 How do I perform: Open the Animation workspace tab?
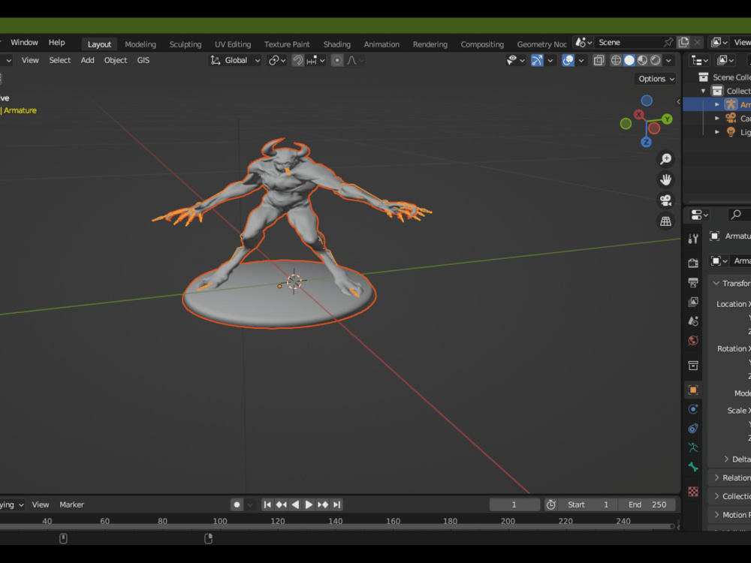tap(382, 44)
